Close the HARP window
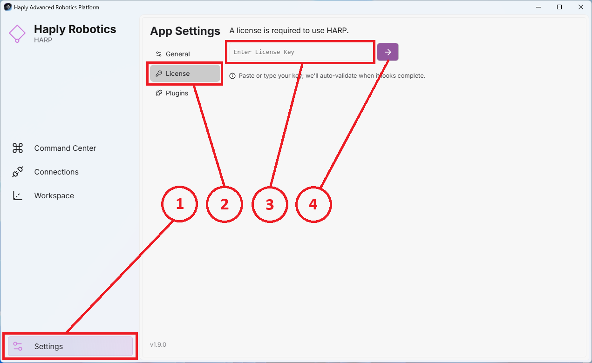Viewport: 592px width, 363px height. (x=581, y=7)
